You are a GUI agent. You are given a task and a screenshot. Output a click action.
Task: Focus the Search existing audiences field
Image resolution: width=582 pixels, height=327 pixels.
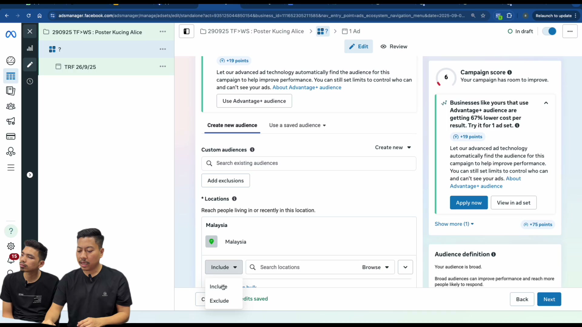[309, 163]
